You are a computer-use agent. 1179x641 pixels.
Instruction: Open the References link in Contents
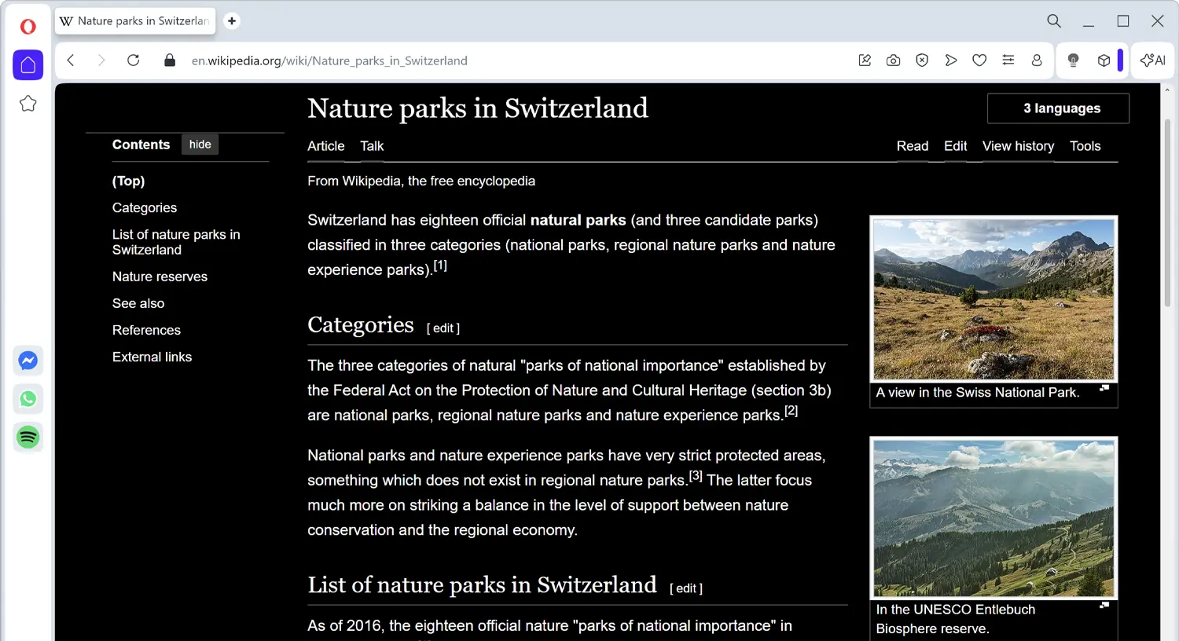[x=146, y=330]
